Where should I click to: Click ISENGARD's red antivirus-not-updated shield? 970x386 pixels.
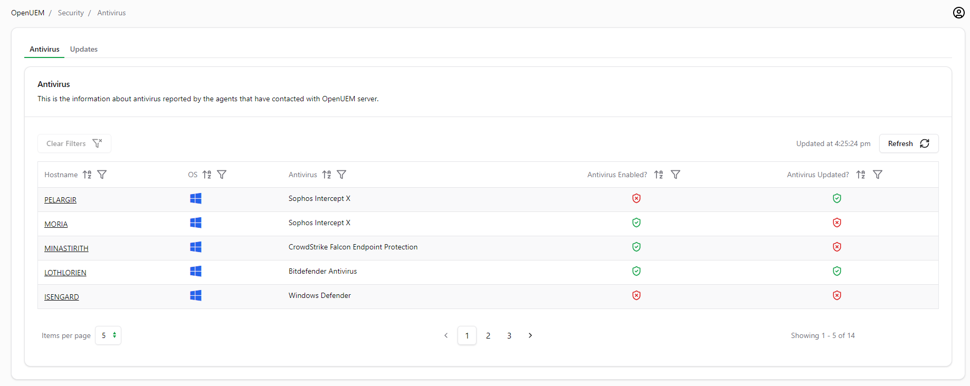click(837, 295)
